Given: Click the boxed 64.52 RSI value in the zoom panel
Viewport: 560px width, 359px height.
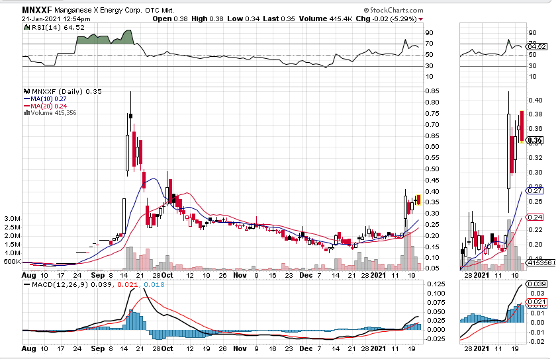Looking at the screenshot, I should click(537, 47).
